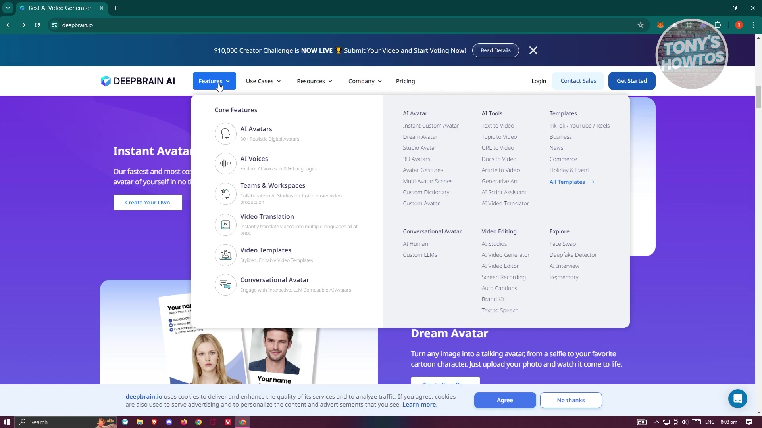Open a new browser tab
The width and height of the screenshot is (762, 428).
116,8
